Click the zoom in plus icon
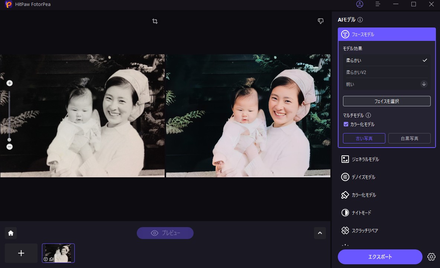 [x=10, y=83]
